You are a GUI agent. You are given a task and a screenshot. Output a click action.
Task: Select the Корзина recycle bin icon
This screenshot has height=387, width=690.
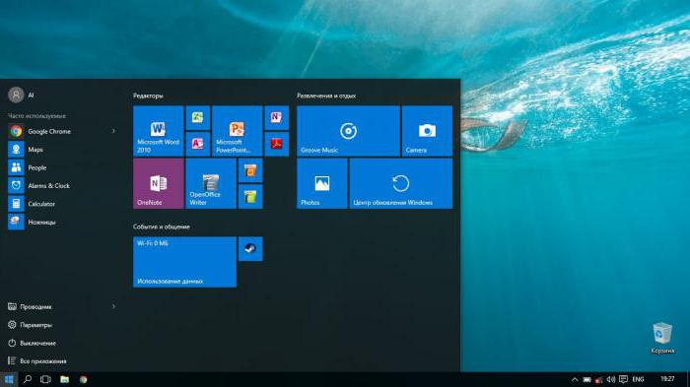662,338
